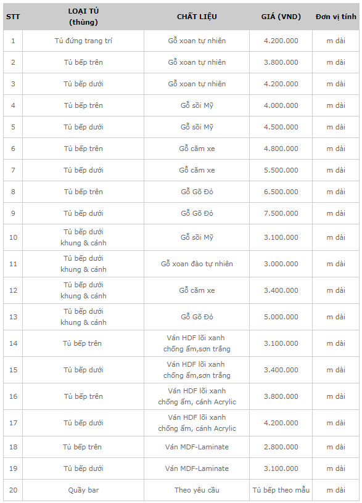Click the Theo yêu cầu cell
362x503 pixels.
tap(197, 490)
